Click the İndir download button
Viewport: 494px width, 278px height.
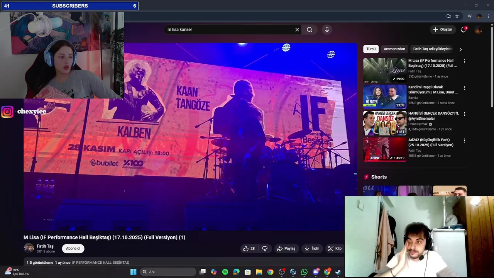[312, 249]
